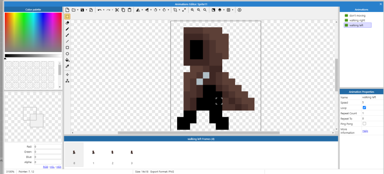Select the 'walking right' animation
384x174 pixels.
pos(357,20)
